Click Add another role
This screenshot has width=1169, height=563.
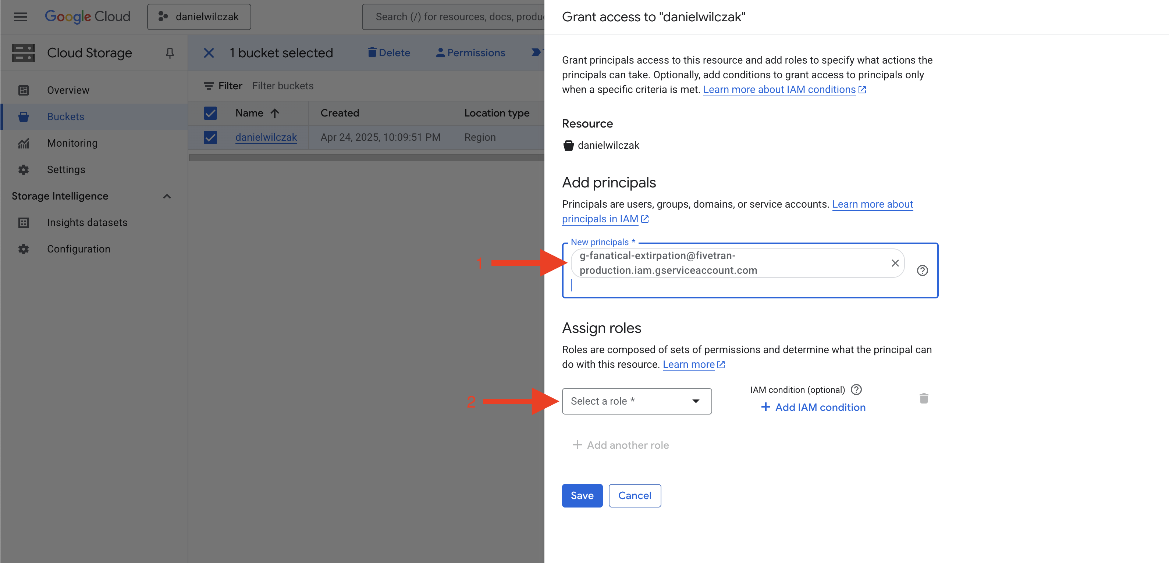620,445
